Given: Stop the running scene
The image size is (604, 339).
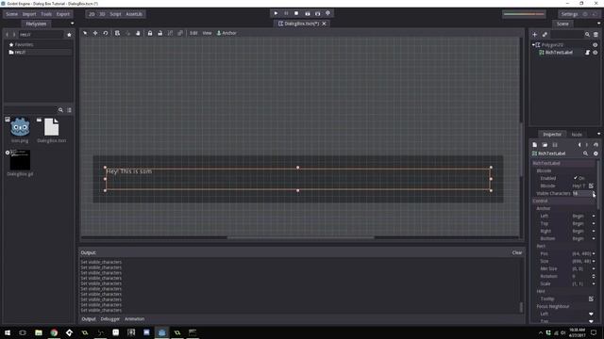Looking at the screenshot, I should [x=296, y=13].
